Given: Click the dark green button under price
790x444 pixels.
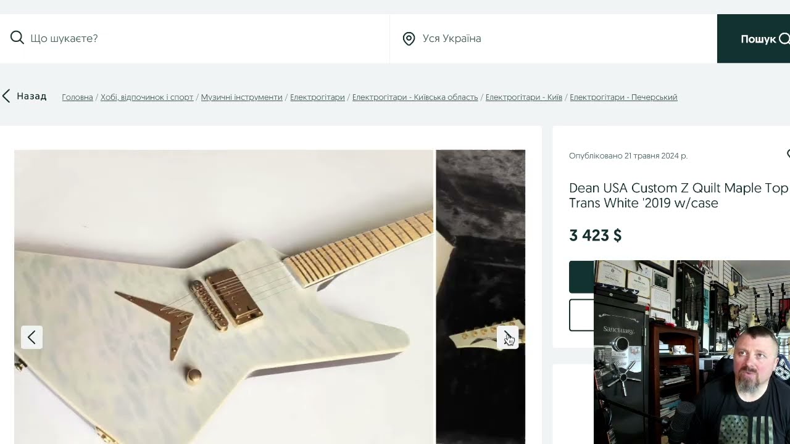Looking at the screenshot, I should pos(581,277).
